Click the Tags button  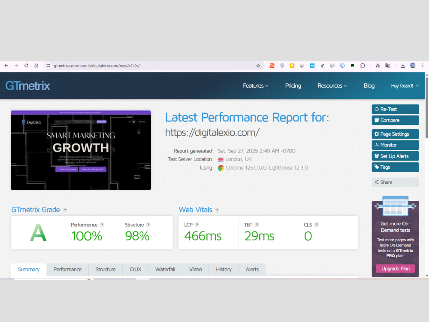pos(396,167)
